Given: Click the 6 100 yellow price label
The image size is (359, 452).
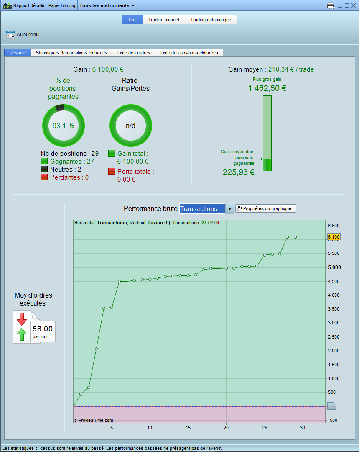Looking at the screenshot, I should point(334,237).
